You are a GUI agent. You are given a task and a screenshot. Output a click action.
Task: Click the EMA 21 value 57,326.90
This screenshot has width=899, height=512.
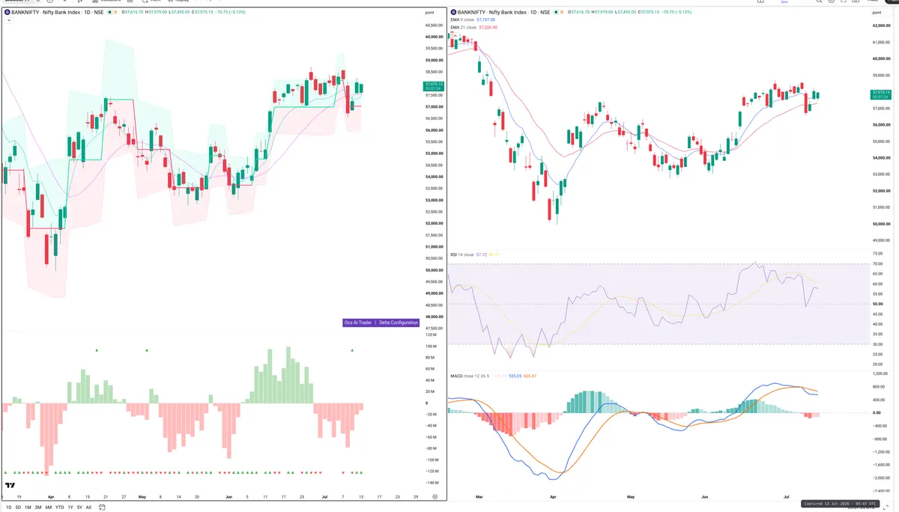coord(488,27)
